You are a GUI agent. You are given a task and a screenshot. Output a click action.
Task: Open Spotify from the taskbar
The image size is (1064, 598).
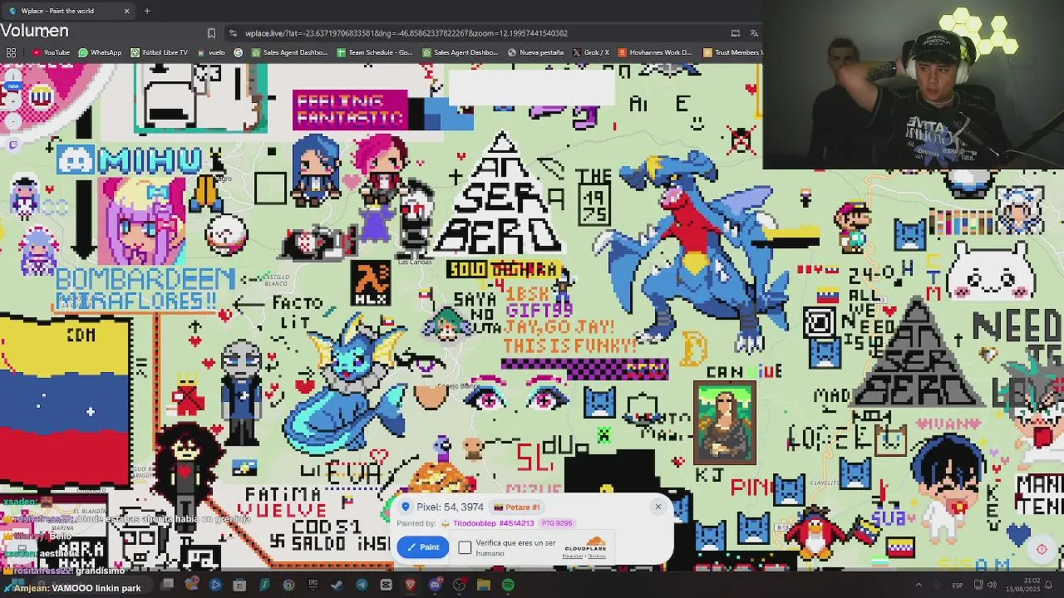click(508, 586)
